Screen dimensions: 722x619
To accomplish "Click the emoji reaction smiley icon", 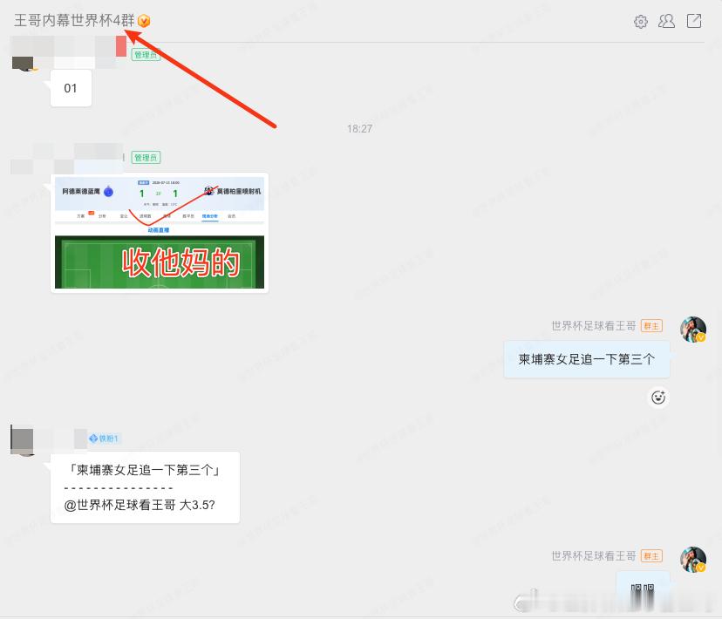I will [658, 398].
